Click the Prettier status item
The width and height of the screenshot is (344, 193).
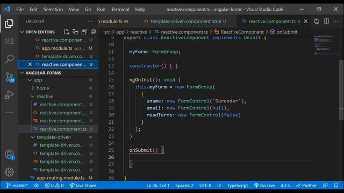(x=306, y=185)
